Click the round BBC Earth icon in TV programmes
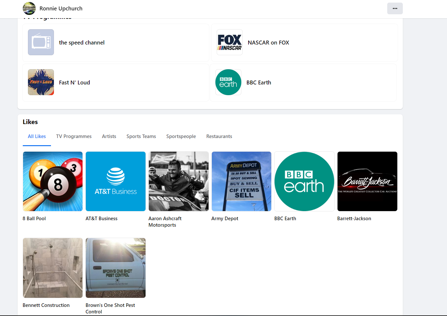The image size is (447, 316). pos(228,82)
